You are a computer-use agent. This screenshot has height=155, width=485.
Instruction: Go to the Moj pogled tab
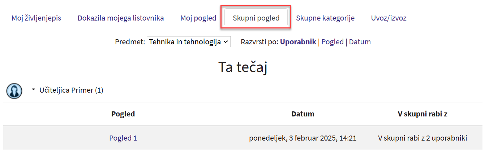[198, 18]
